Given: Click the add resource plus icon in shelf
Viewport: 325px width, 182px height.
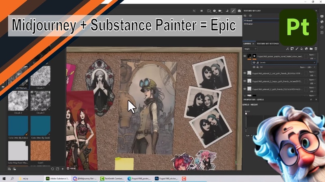Looking at the screenshot, I should (x=63, y=169).
